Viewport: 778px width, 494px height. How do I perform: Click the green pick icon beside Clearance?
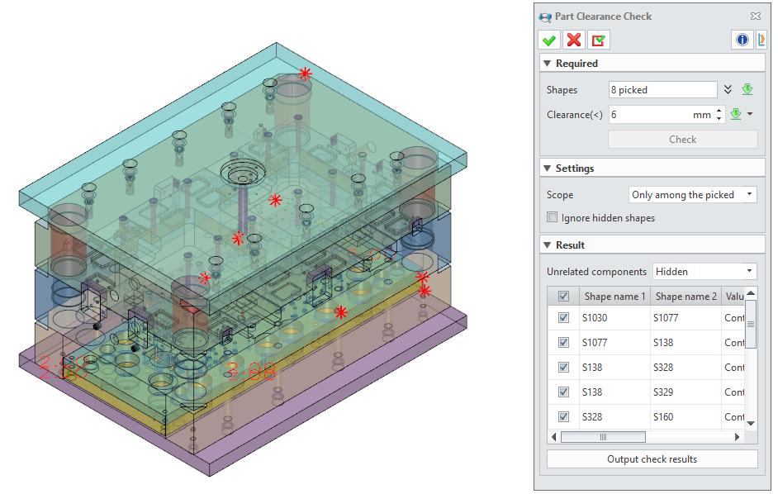click(x=737, y=114)
